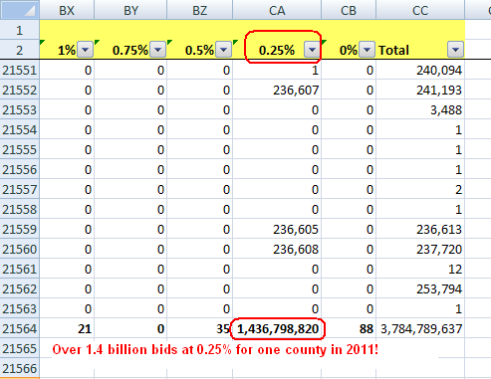Select the 0.25% header cell
The image size is (491, 379).
277,50
